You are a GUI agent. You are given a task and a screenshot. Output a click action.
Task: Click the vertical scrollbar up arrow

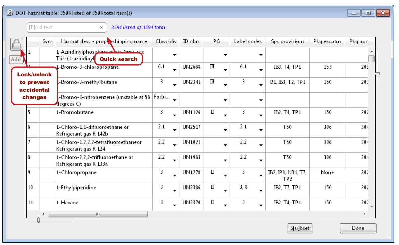pyautogui.click(x=371, y=51)
